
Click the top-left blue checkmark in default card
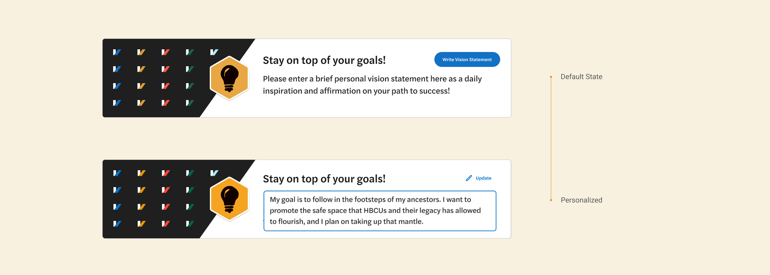(117, 52)
